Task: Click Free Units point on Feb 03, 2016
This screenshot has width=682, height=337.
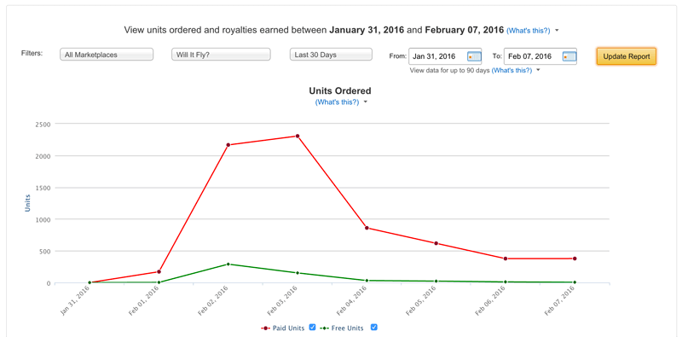Action: [298, 272]
